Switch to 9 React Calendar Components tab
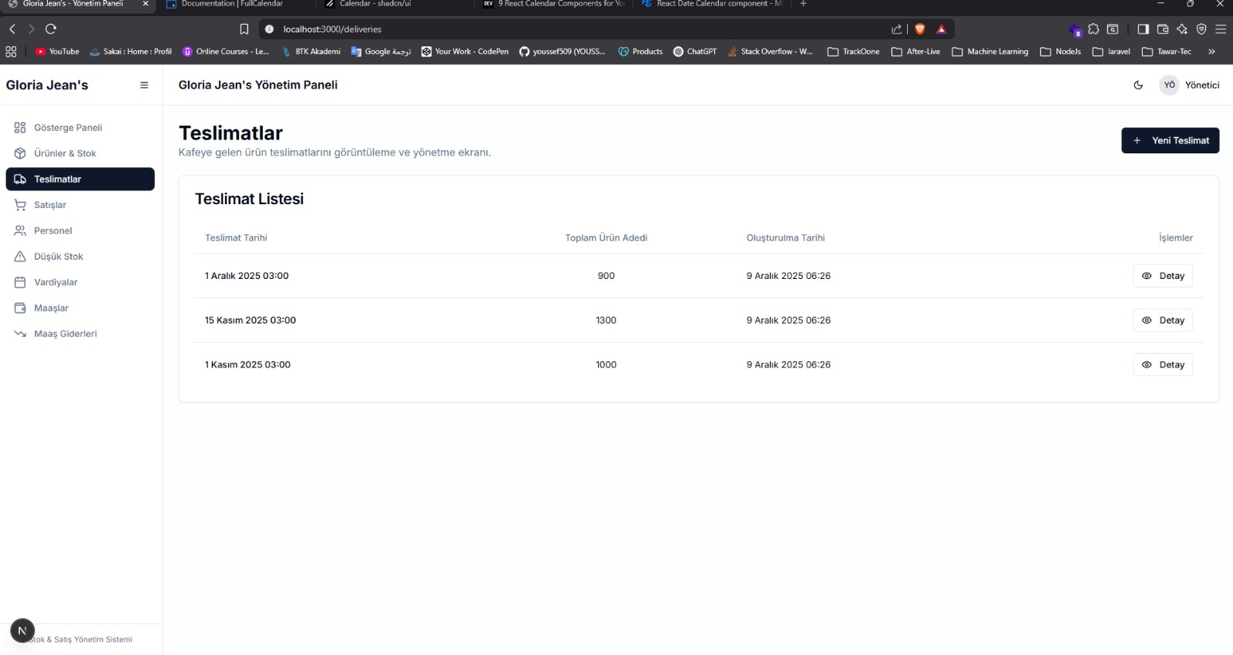The height and width of the screenshot is (655, 1233). [x=553, y=5]
